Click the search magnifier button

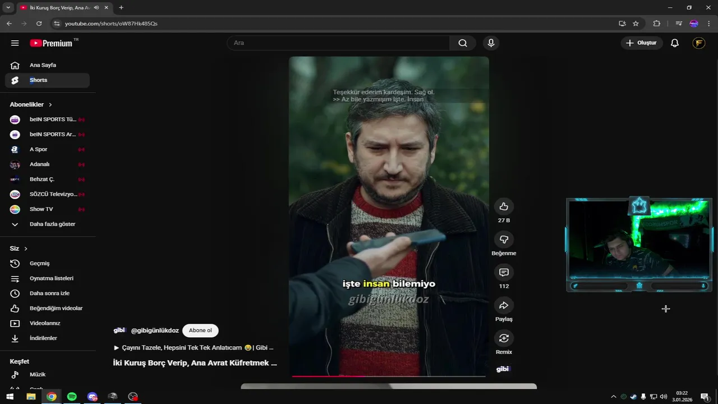463,43
